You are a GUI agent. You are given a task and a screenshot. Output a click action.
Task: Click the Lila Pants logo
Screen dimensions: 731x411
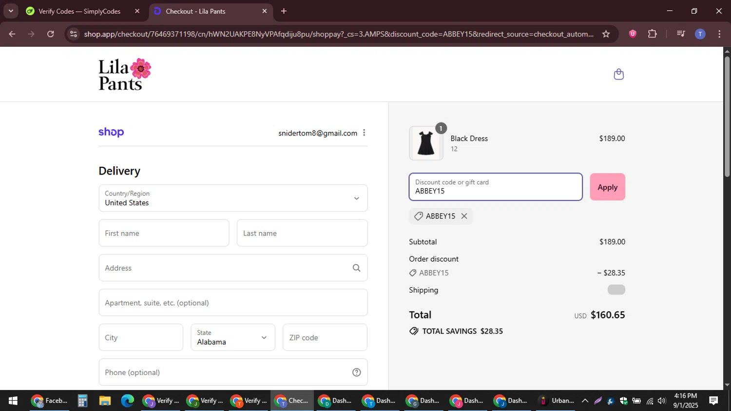click(x=125, y=74)
